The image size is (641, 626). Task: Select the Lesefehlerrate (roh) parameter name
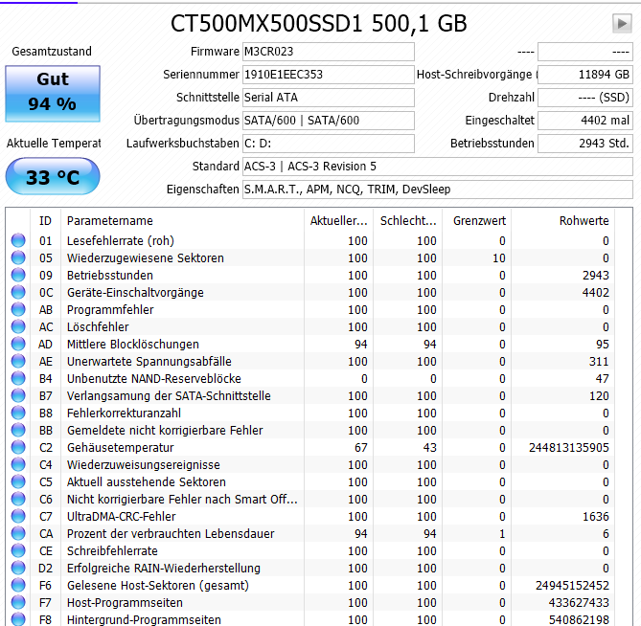pos(121,241)
